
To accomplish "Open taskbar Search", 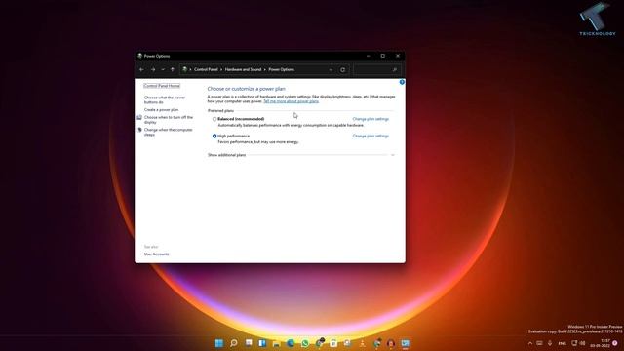I will point(234,343).
